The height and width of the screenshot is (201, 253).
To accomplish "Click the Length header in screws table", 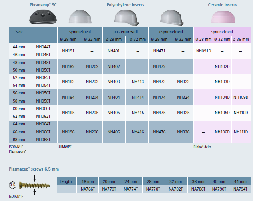I will [x=66, y=181].
